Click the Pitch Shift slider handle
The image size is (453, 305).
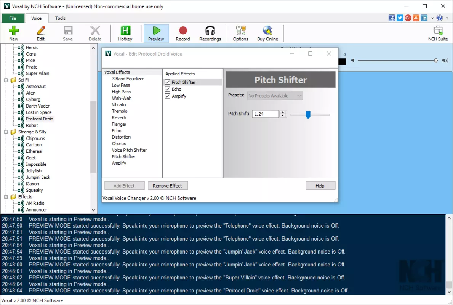click(308, 115)
